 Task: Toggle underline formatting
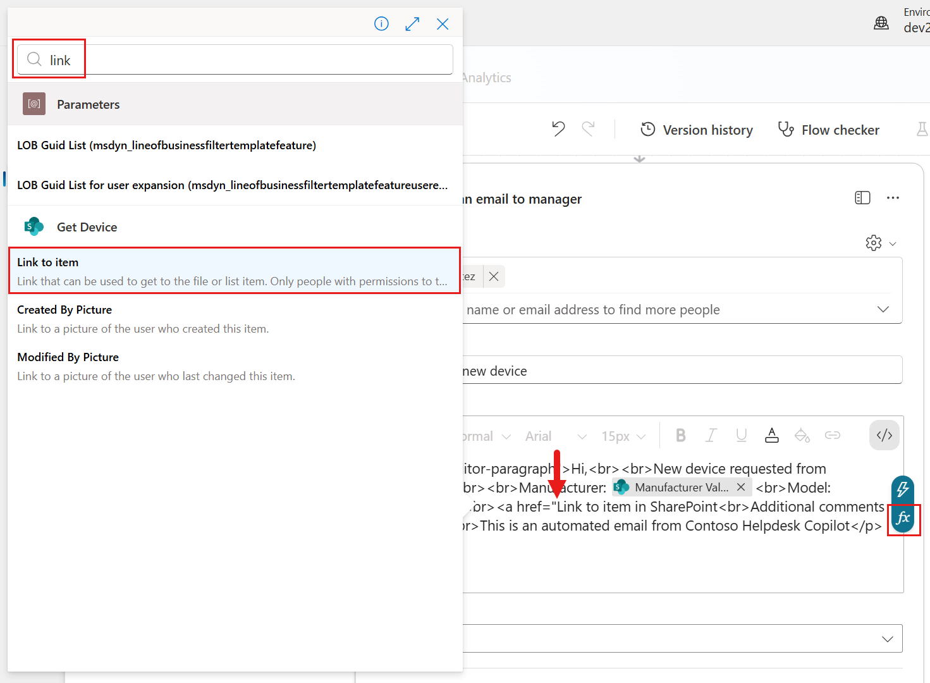[x=741, y=435]
